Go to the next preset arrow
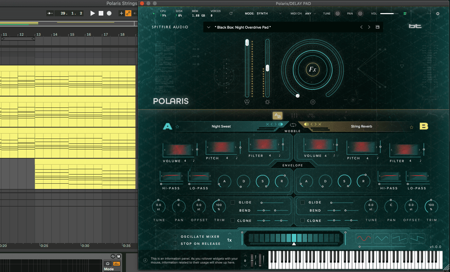450x272 pixels. click(x=369, y=27)
